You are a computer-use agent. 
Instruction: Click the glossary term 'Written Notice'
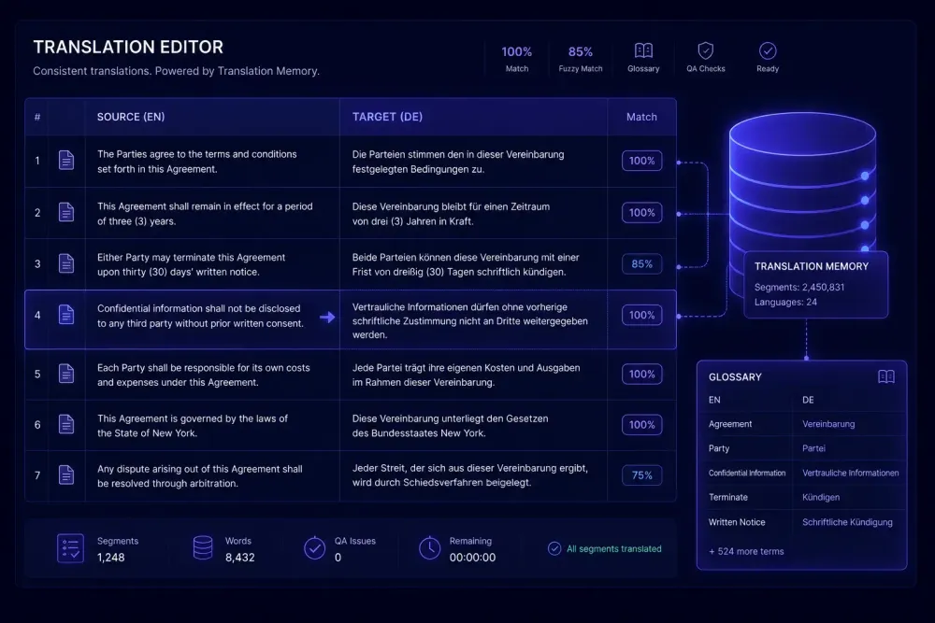[737, 522]
